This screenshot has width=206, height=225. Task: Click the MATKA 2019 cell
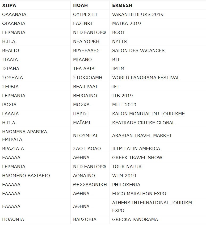coord(127,23)
